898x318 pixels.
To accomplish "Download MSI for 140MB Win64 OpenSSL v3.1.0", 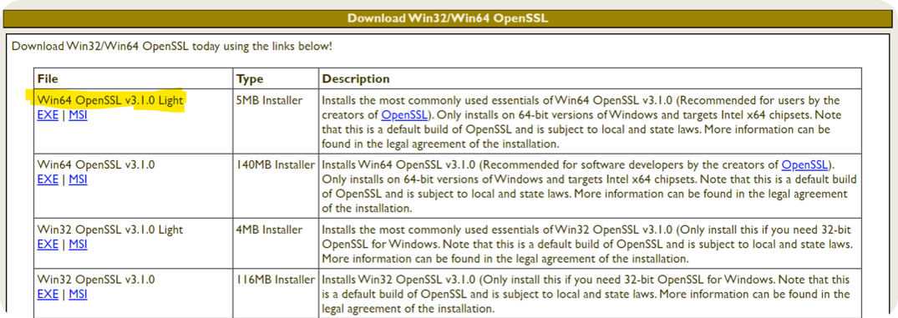I will [x=78, y=179].
